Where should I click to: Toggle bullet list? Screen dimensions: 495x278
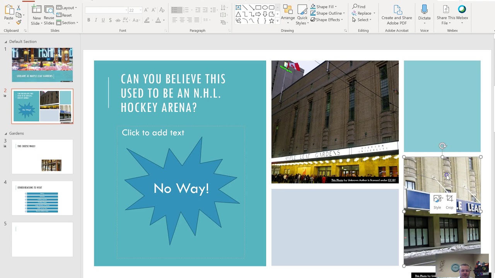[x=176, y=10]
